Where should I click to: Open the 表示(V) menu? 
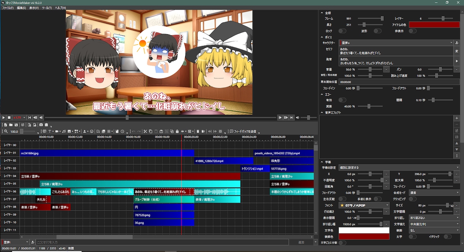pyautogui.click(x=34, y=8)
